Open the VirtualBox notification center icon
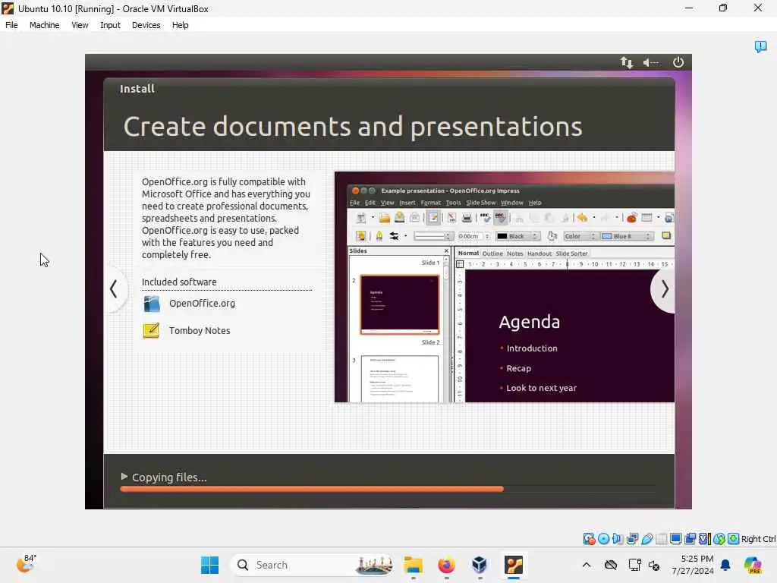777x583 pixels. (x=760, y=46)
